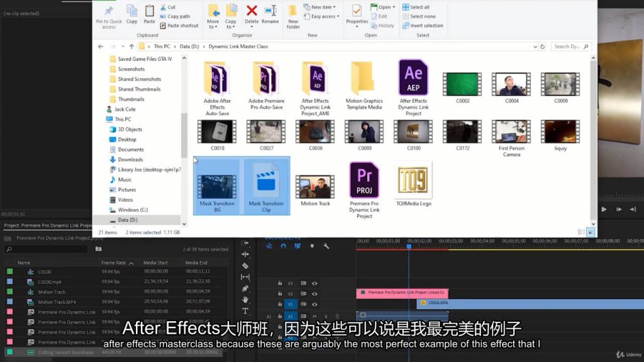Toggle Linked Selection in the timeline

pyautogui.click(x=297, y=246)
